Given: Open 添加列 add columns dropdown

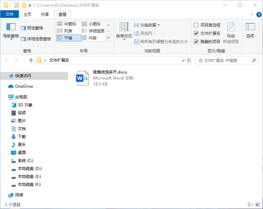Looking at the screenshot, I should point(145,33).
